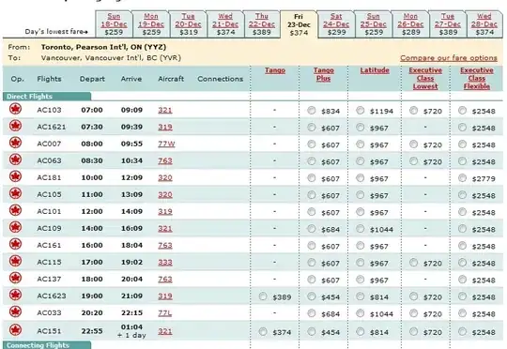Select the $389 Tango fare for AC1623
Image resolution: width=507 pixels, height=349 pixels.
click(263, 296)
